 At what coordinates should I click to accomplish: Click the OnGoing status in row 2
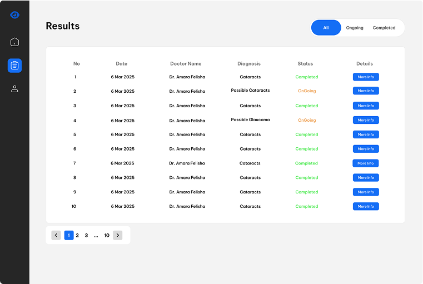pyautogui.click(x=307, y=91)
